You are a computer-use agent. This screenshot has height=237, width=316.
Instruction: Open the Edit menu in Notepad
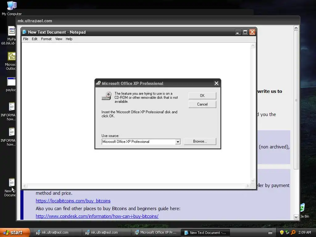35,39
